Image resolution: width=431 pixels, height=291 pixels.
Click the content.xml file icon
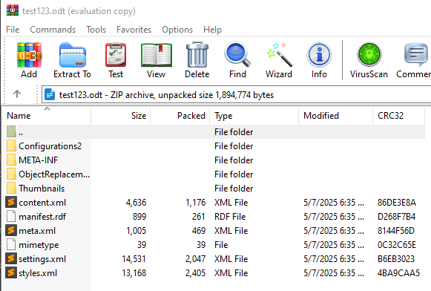click(x=11, y=203)
